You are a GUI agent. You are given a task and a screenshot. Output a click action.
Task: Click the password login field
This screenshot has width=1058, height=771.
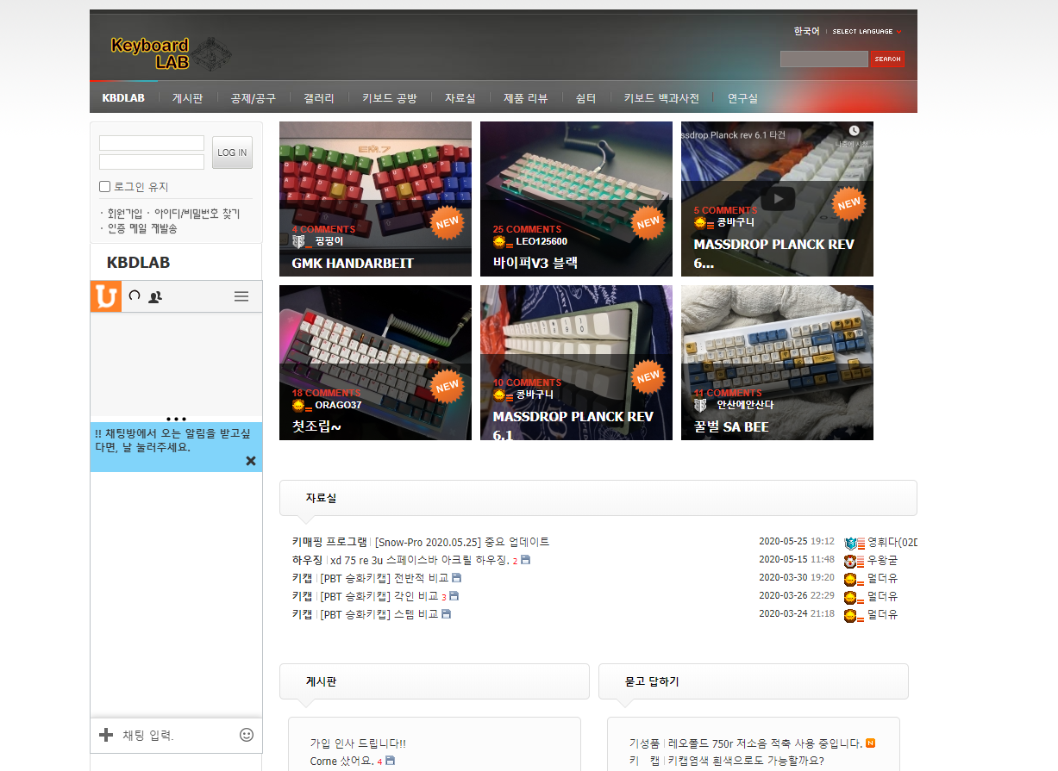(x=152, y=162)
